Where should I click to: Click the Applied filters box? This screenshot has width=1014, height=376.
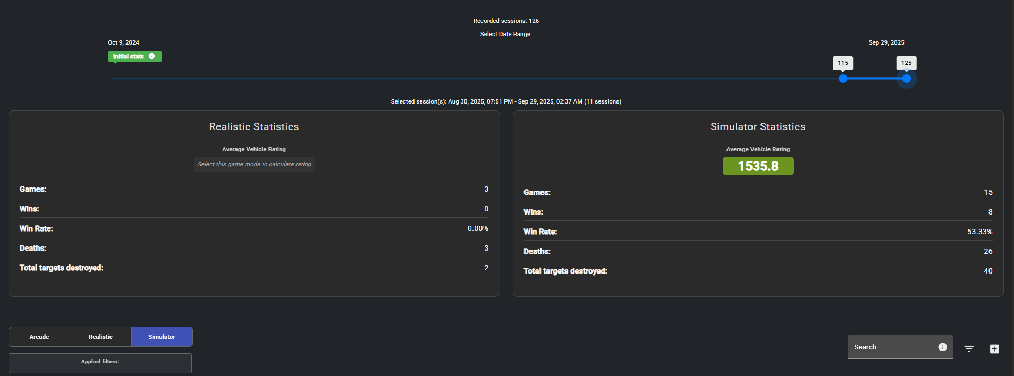[x=100, y=363]
